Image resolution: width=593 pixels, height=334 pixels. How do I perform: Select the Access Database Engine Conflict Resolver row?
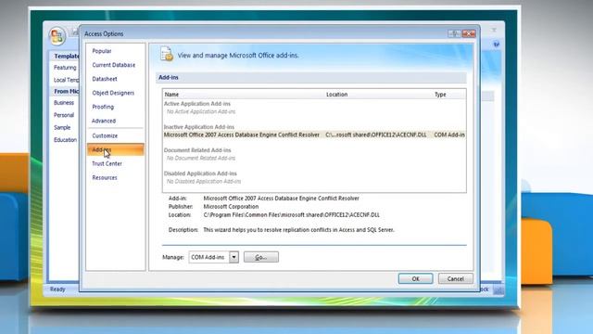point(314,135)
